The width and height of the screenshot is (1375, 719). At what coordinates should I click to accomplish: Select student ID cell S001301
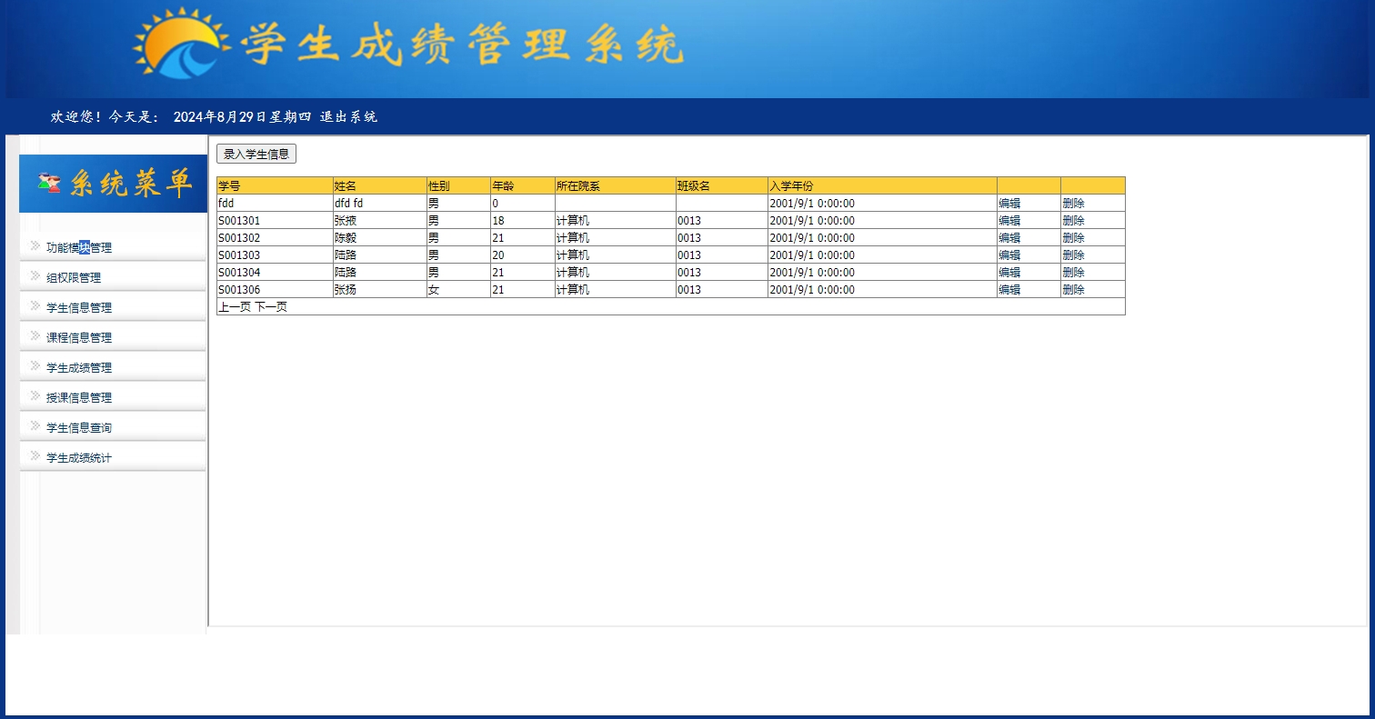click(275, 220)
